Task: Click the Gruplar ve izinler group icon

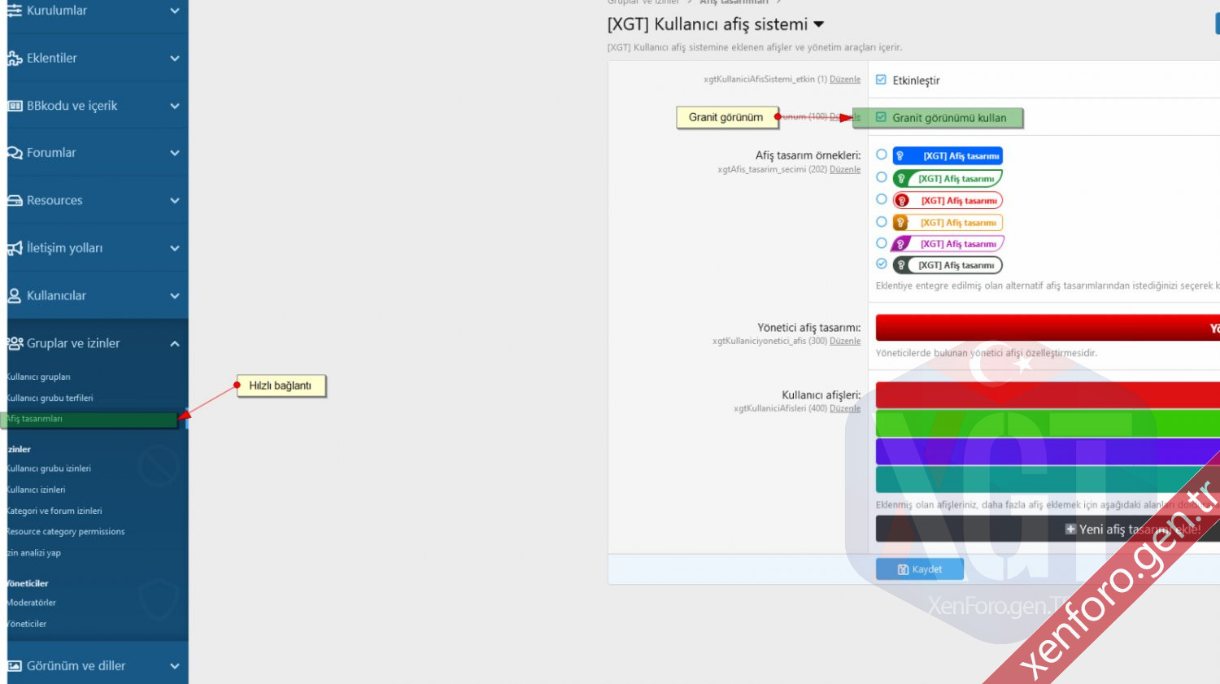Action: [15, 343]
